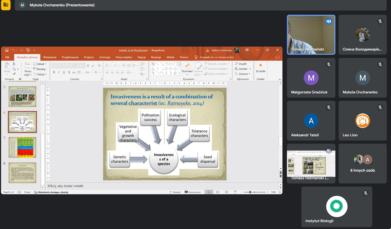Zoom in with the plus button
This screenshot has height=229, width=391.
pyautogui.click(x=268, y=192)
